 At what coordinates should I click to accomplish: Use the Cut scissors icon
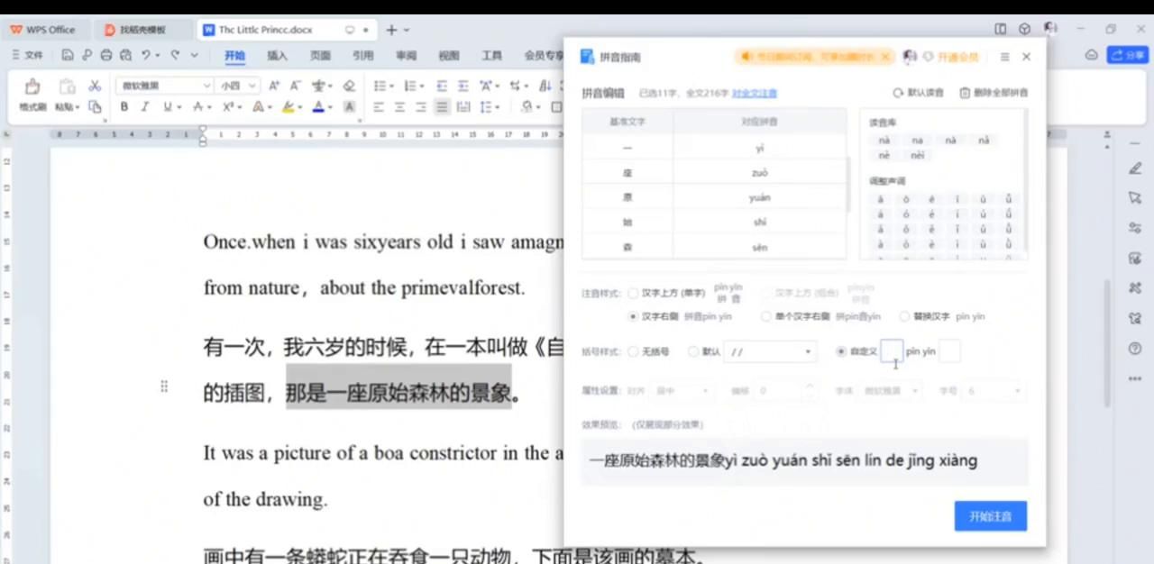[x=94, y=86]
